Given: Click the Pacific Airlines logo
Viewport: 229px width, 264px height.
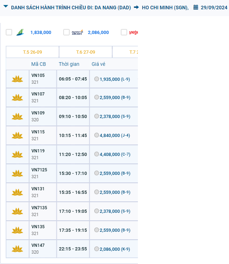Looking at the screenshot, I should 77,32.
